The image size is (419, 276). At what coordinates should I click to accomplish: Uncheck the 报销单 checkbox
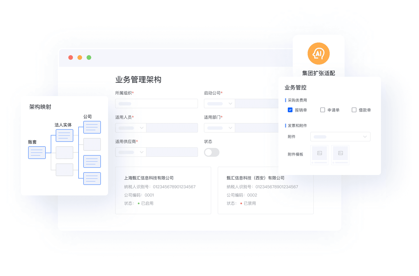(x=290, y=110)
